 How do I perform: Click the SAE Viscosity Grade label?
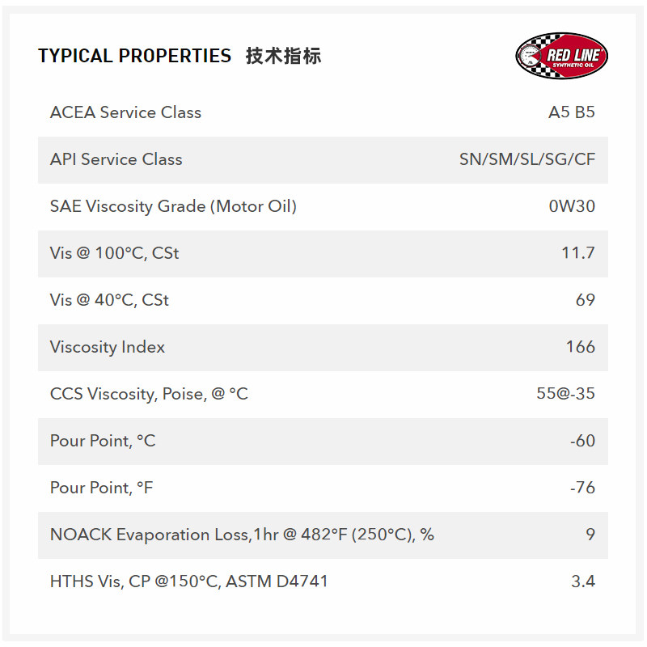coord(173,206)
